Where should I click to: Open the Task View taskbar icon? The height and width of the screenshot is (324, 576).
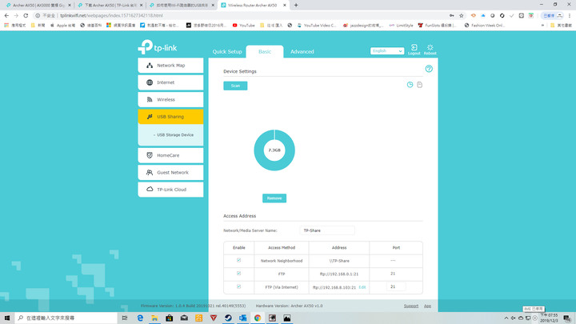(x=125, y=318)
